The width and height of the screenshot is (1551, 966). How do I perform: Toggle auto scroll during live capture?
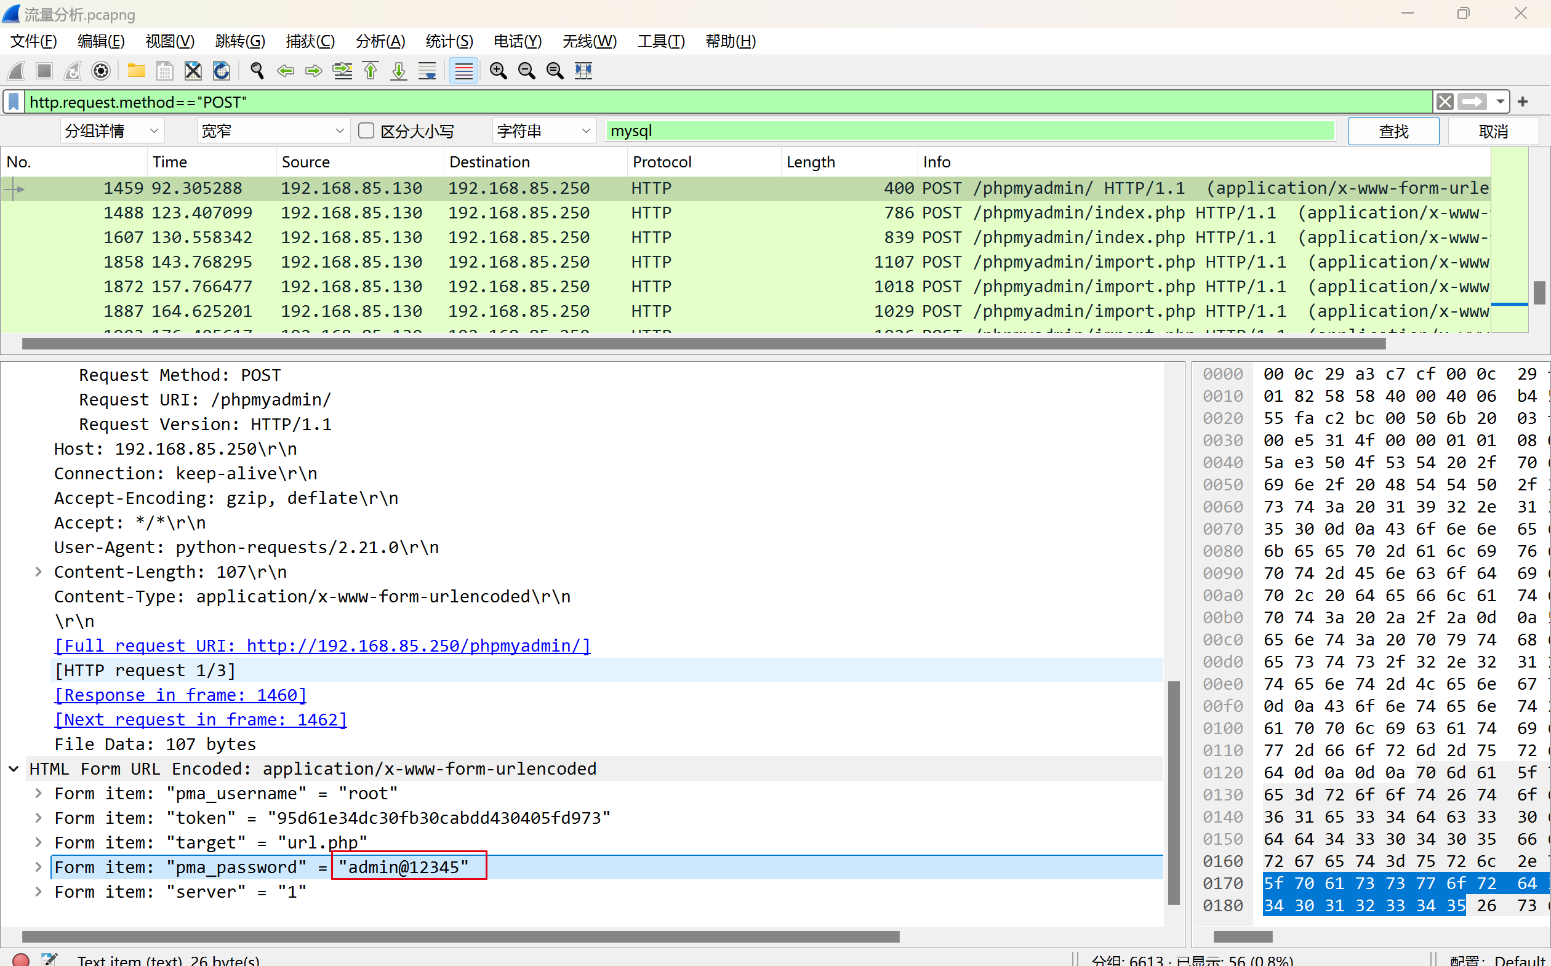coord(427,70)
